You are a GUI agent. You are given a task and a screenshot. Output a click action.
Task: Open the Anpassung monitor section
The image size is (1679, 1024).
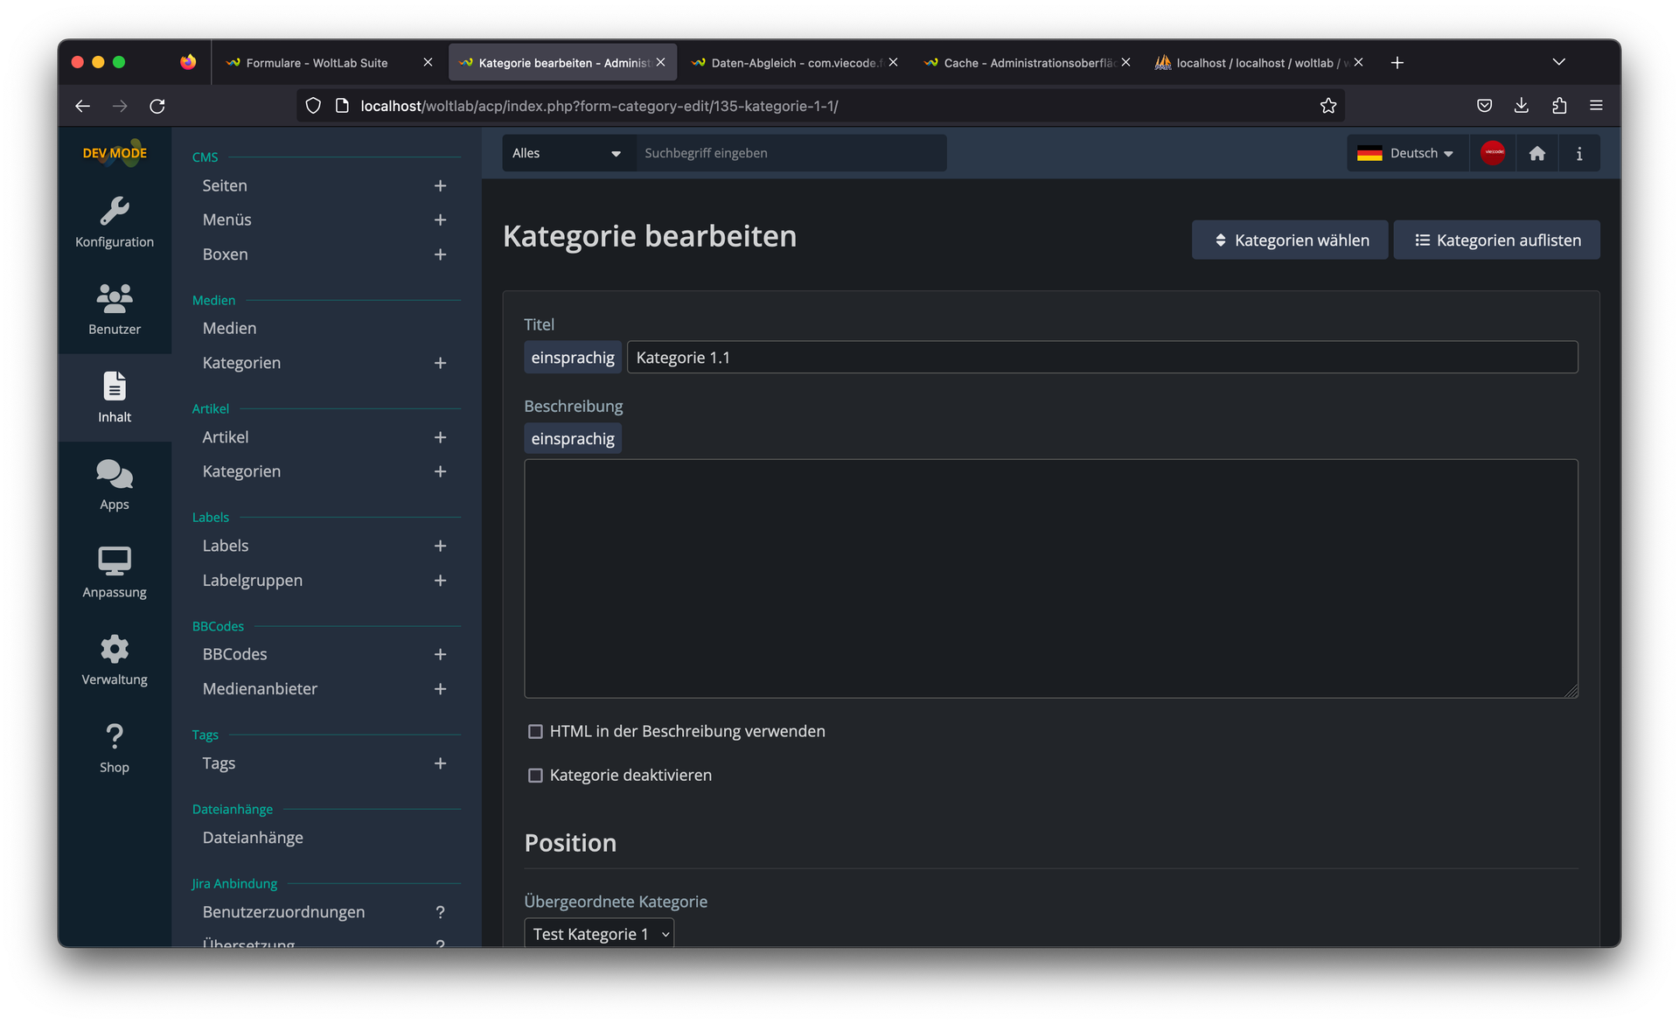click(x=115, y=572)
